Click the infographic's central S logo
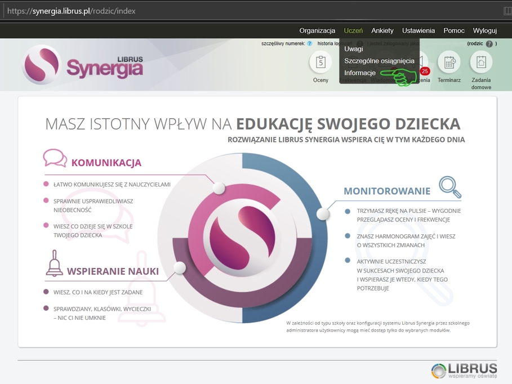 [242, 238]
